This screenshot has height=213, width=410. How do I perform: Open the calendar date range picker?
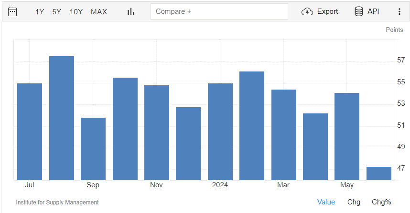tap(12, 12)
